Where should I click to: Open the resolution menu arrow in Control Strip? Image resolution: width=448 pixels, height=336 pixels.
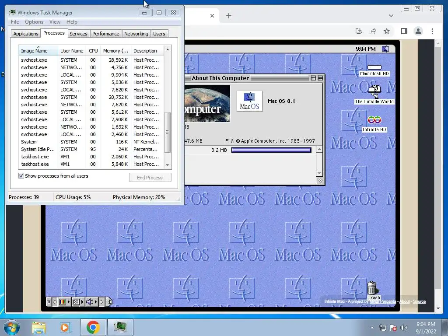tap(82, 302)
